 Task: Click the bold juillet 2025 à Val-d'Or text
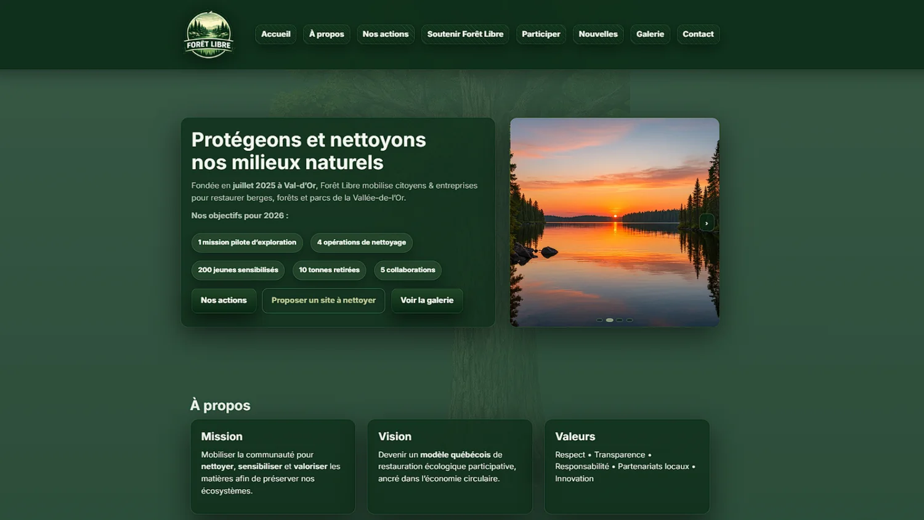pyautogui.click(x=274, y=185)
